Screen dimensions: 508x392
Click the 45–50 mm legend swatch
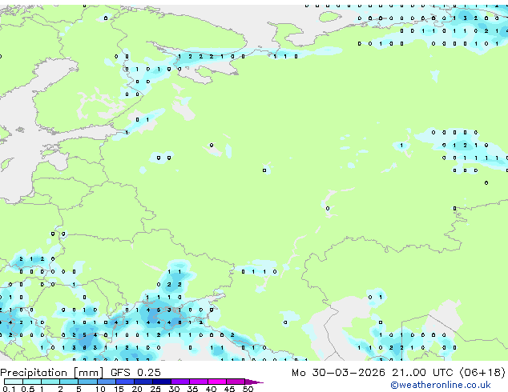coord(236,382)
